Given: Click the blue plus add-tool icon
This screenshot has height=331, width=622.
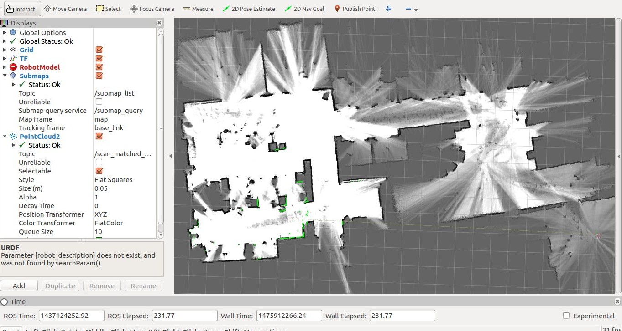Looking at the screenshot, I should click(388, 9).
